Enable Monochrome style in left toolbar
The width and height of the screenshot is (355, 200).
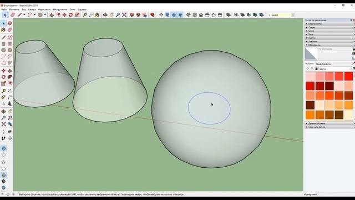(x=3, y=188)
